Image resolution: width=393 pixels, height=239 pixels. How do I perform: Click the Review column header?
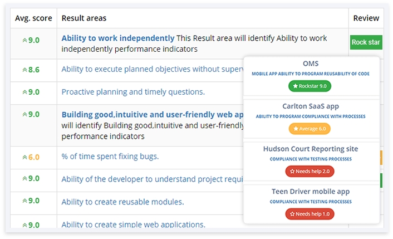click(x=366, y=18)
